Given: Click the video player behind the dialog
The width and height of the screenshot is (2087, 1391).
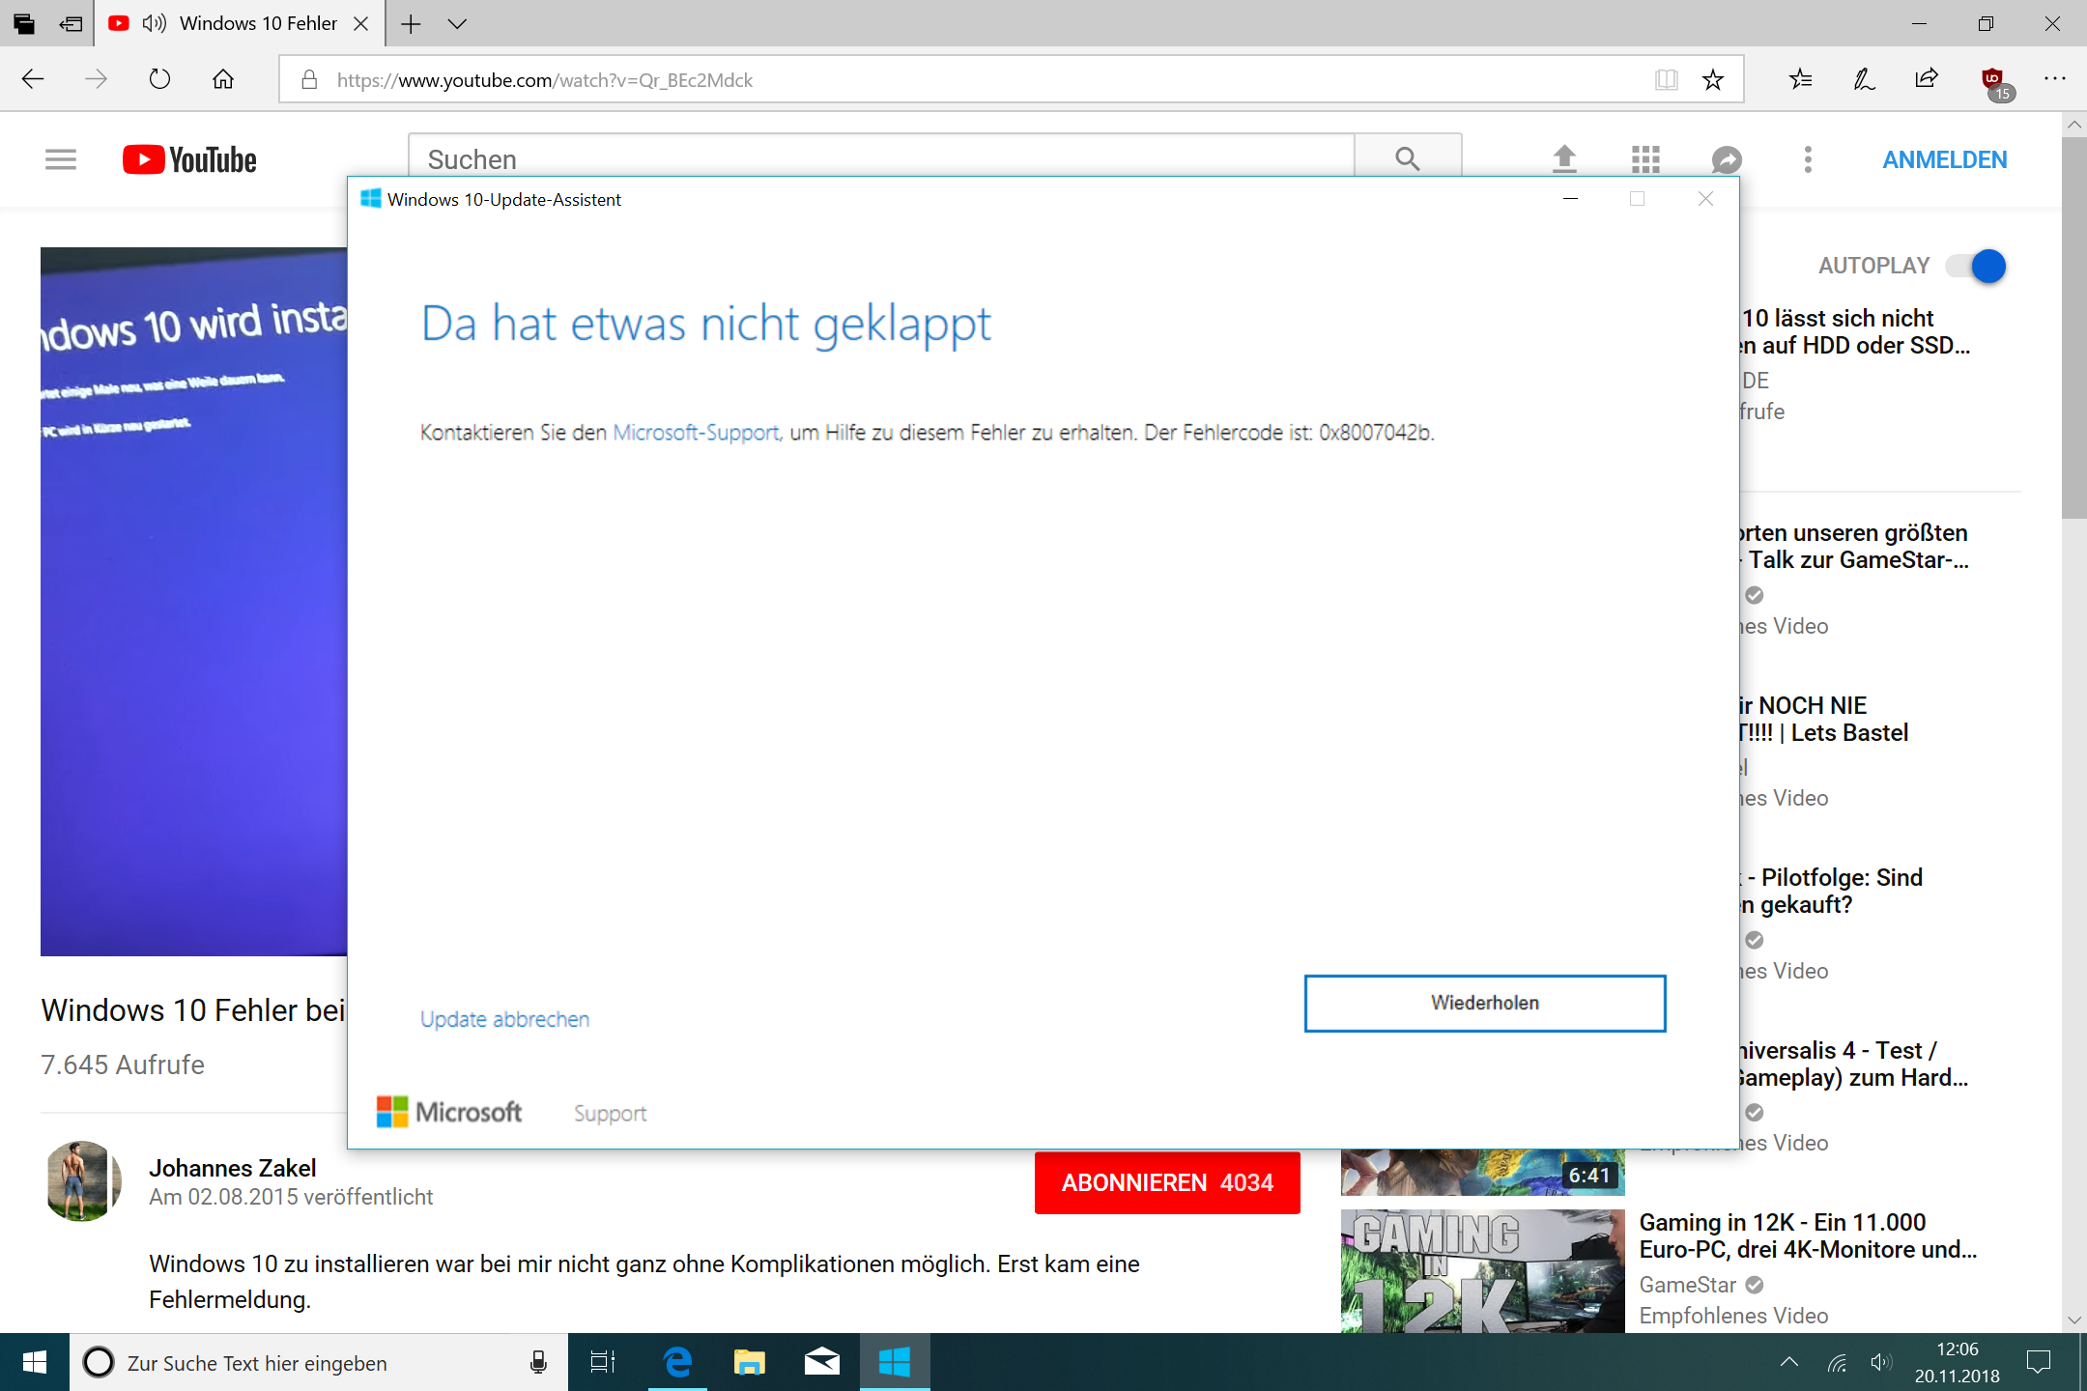Looking at the screenshot, I should point(193,601).
